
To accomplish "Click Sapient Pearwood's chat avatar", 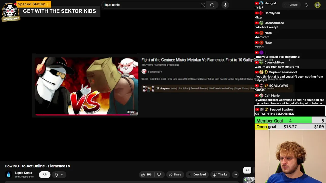I will tap(261, 72).
